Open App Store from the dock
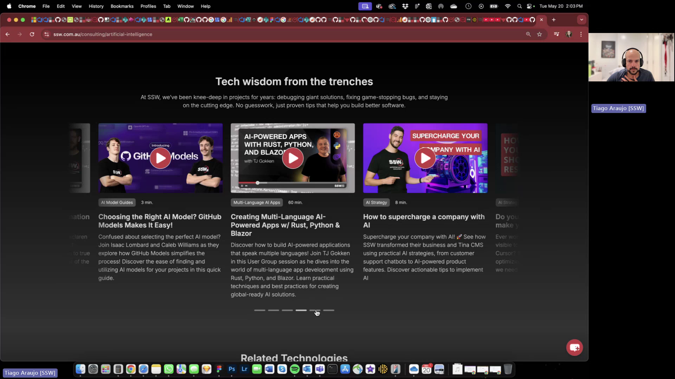This screenshot has height=379, width=675. click(x=345, y=369)
